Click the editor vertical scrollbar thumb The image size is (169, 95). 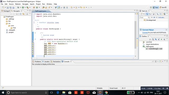[135, 35]
